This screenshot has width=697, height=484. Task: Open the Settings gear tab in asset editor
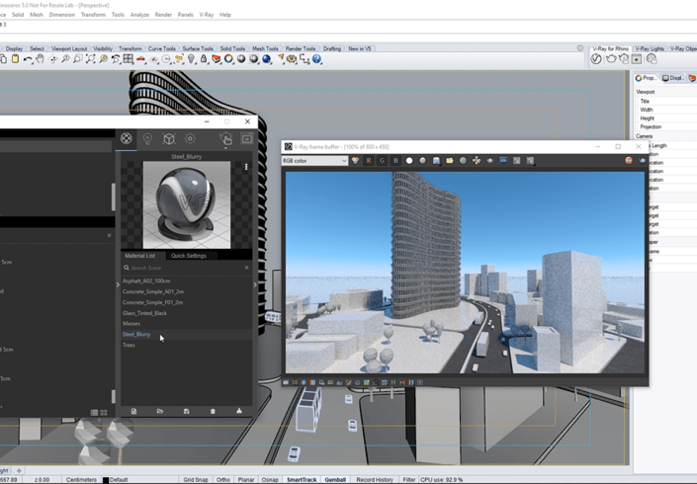tap(190, 138)
